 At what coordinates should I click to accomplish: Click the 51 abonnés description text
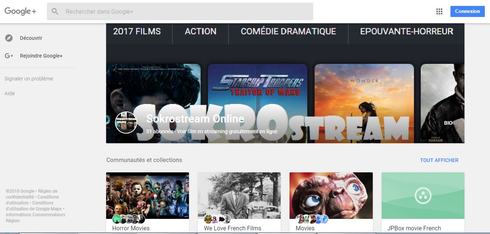212,131
